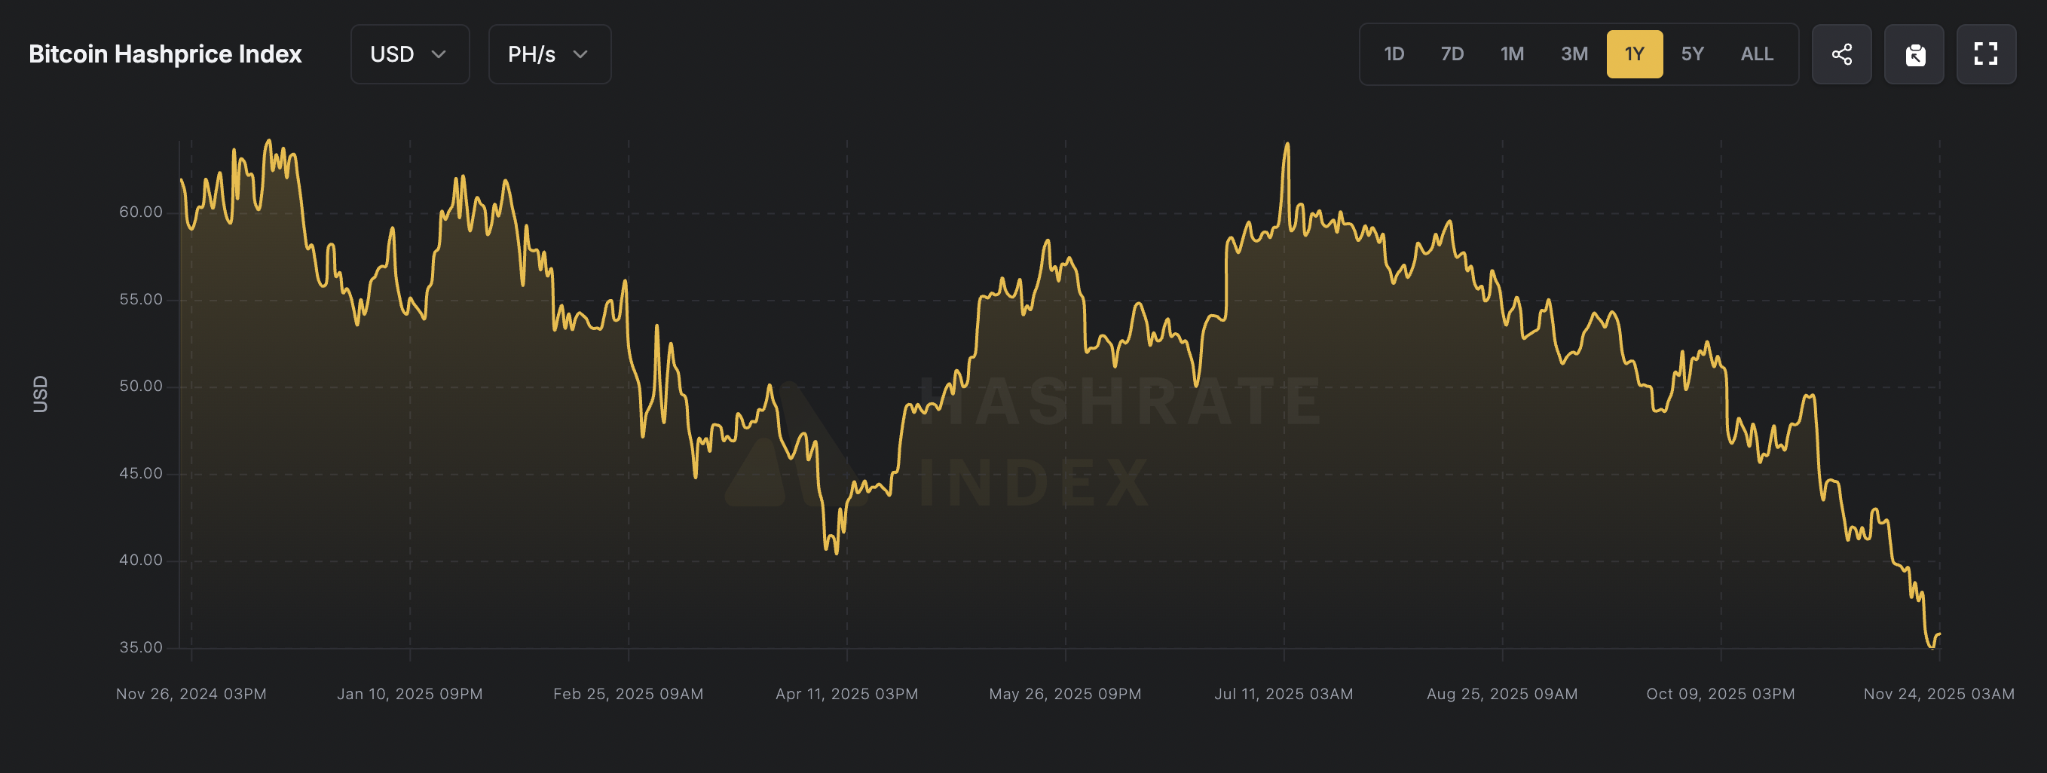This screenshot has height=773, width=2047.
Task: Select the 7D time range
Action: pos(1452,54)
